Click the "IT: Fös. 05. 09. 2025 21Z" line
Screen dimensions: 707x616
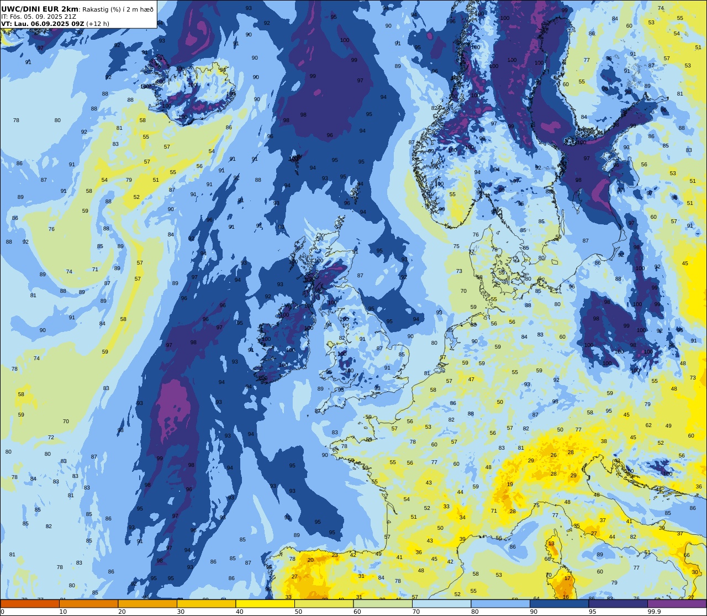(x=39, y=17)
